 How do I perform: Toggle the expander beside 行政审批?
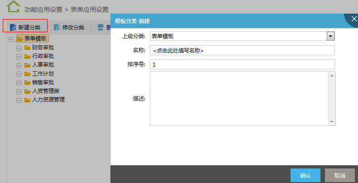pyautogui.click(x=19, y=57)
